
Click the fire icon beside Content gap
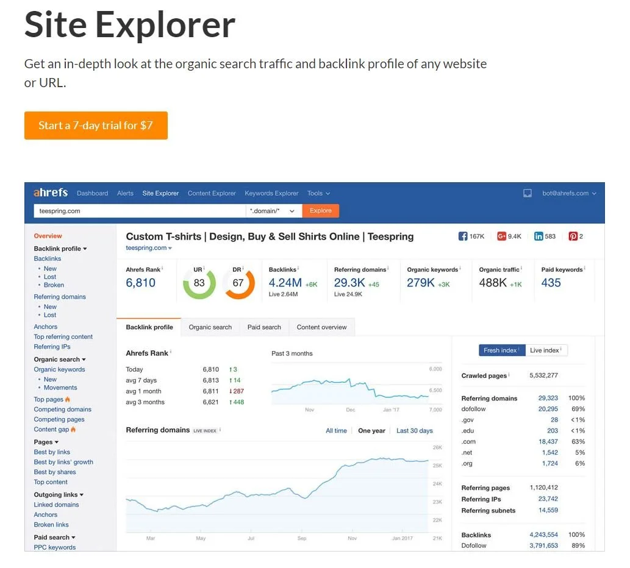(73, 429)
